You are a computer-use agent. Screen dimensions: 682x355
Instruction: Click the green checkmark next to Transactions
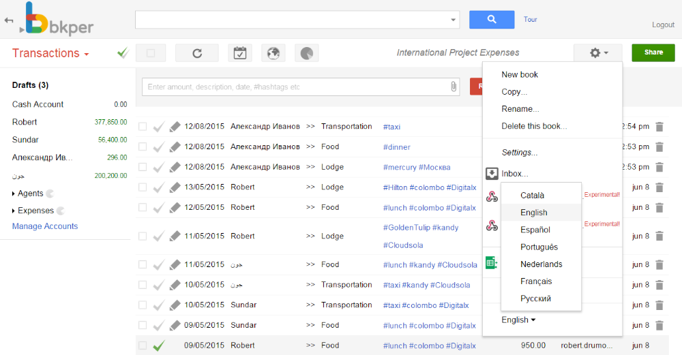click(x=123, y=53)
